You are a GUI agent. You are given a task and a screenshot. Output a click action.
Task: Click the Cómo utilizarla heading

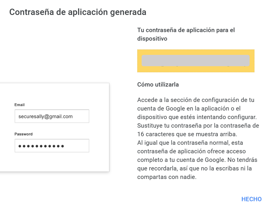[158, 84]
